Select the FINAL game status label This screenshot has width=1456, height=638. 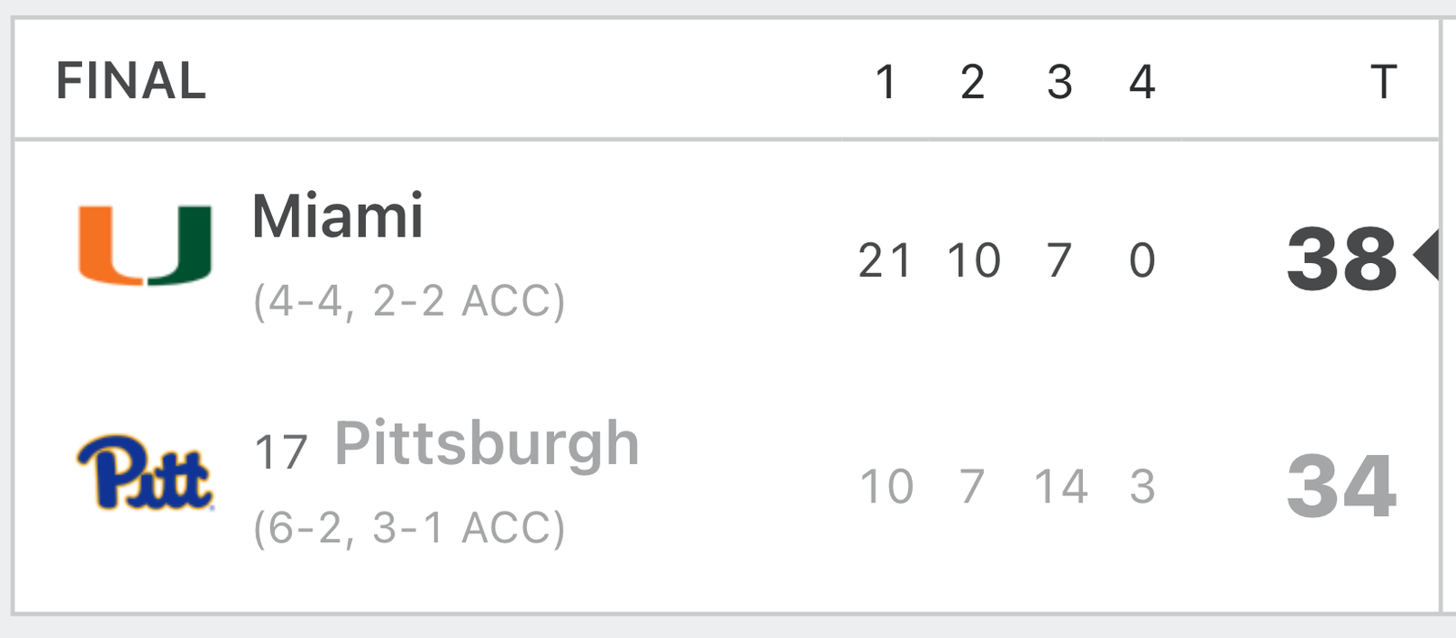point(131,81)
